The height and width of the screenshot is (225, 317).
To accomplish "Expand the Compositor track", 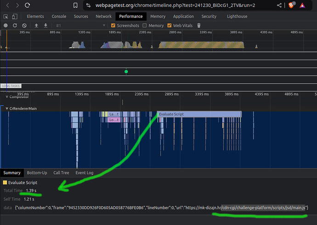I will [x=7, y=97].
